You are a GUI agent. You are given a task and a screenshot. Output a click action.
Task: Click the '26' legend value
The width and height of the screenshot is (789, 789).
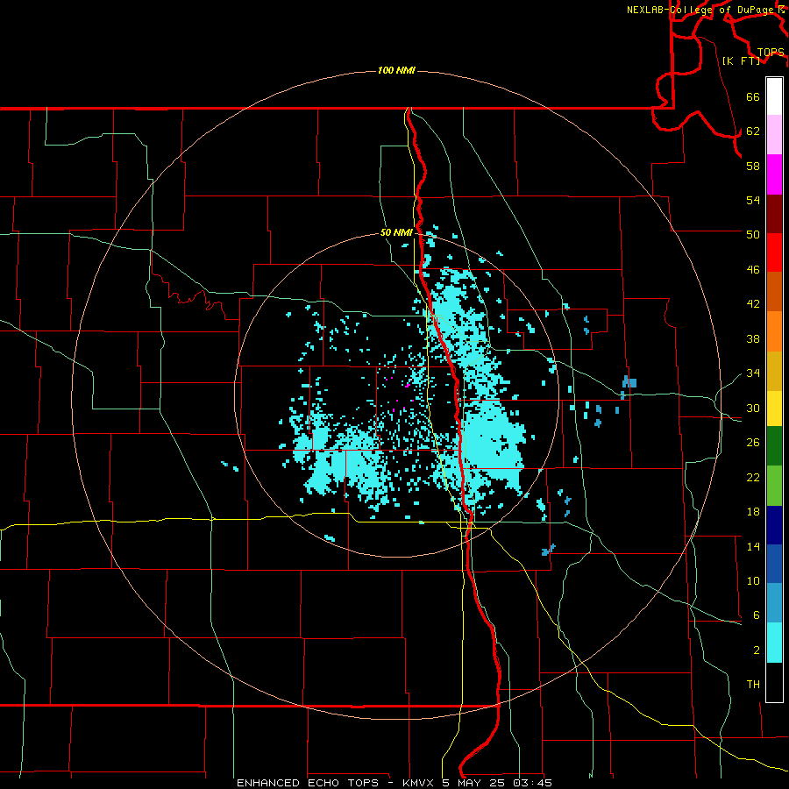[x=753, y=443]
